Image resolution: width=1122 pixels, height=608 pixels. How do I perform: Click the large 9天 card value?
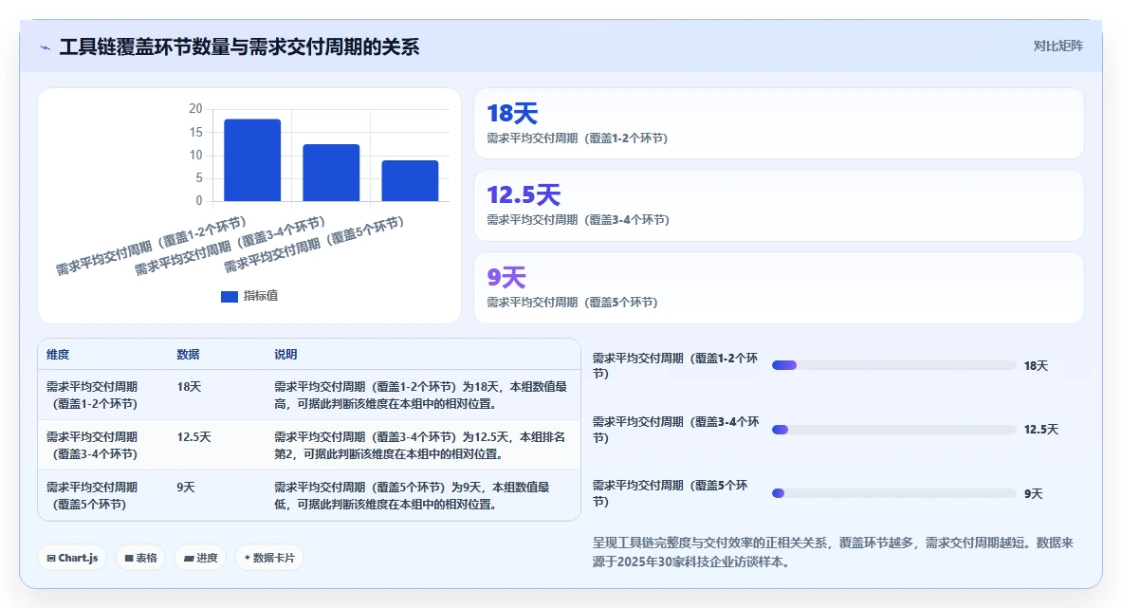(506, 278)
